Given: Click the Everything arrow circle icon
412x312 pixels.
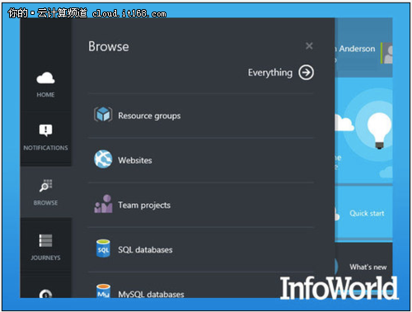Looking at the screenshot, I should pyautogui.click(x=307, y=73).
